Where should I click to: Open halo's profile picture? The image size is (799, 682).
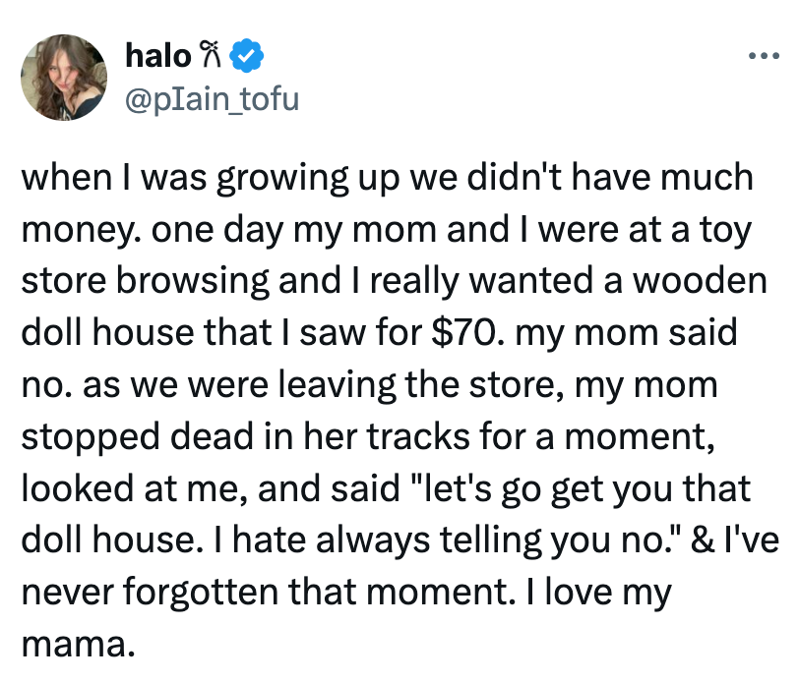[x=64, y=77]
